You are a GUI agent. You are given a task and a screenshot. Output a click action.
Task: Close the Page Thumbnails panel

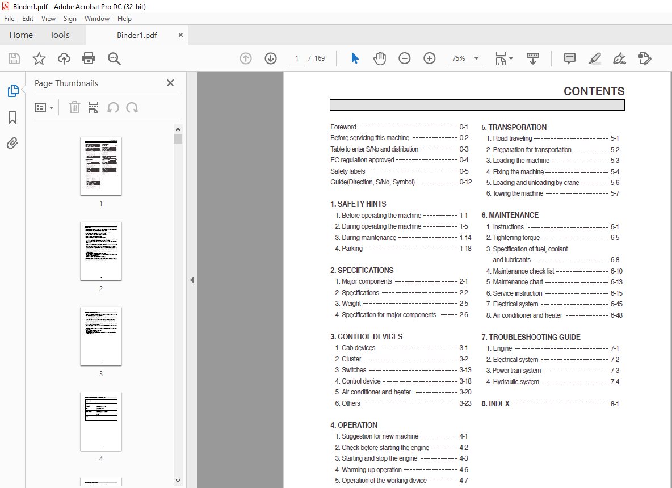(170, 83)
